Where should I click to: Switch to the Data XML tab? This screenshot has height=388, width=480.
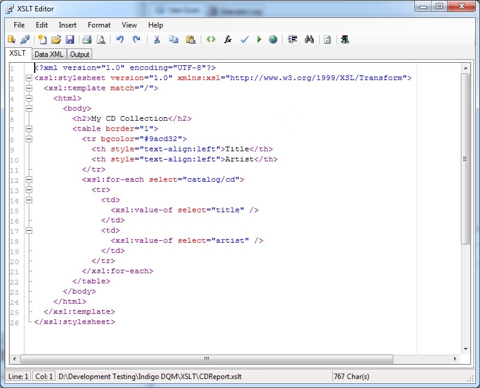48,54
